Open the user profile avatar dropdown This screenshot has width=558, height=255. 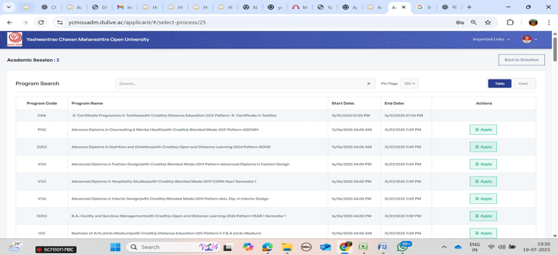pos(529,39)
